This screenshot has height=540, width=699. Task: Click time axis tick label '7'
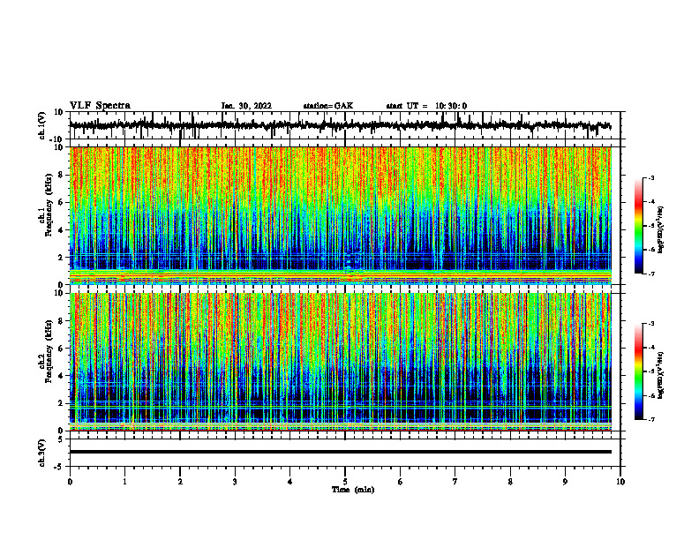coord(455,482)
